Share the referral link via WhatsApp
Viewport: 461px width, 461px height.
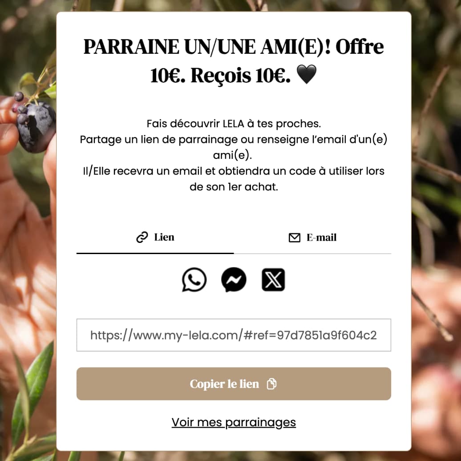pyautogui.click(x=194, y=279)
